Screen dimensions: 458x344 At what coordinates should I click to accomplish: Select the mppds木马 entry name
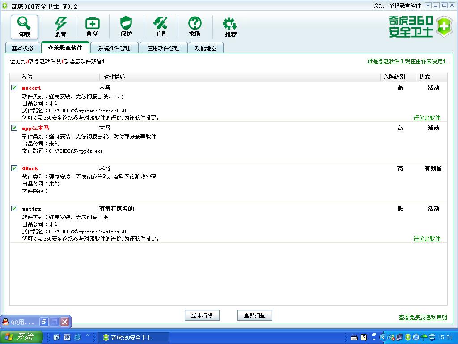coord(36,128)
